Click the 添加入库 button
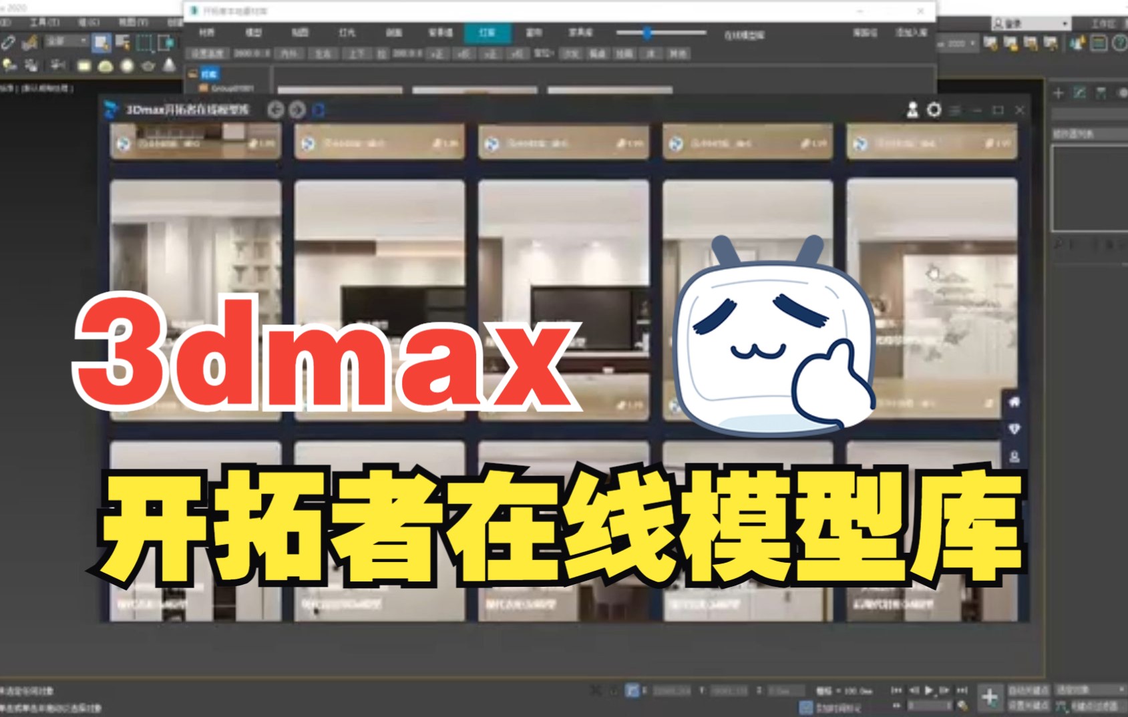This screenshot has width=1128, height=717. (x=911, y=33)
